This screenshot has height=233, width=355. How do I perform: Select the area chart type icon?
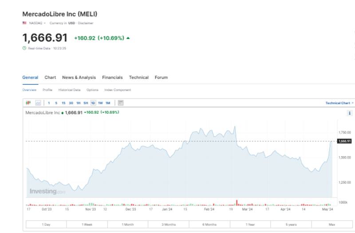38,103
